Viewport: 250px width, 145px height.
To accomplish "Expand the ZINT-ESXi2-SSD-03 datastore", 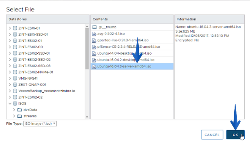I will tap(10, 66).
